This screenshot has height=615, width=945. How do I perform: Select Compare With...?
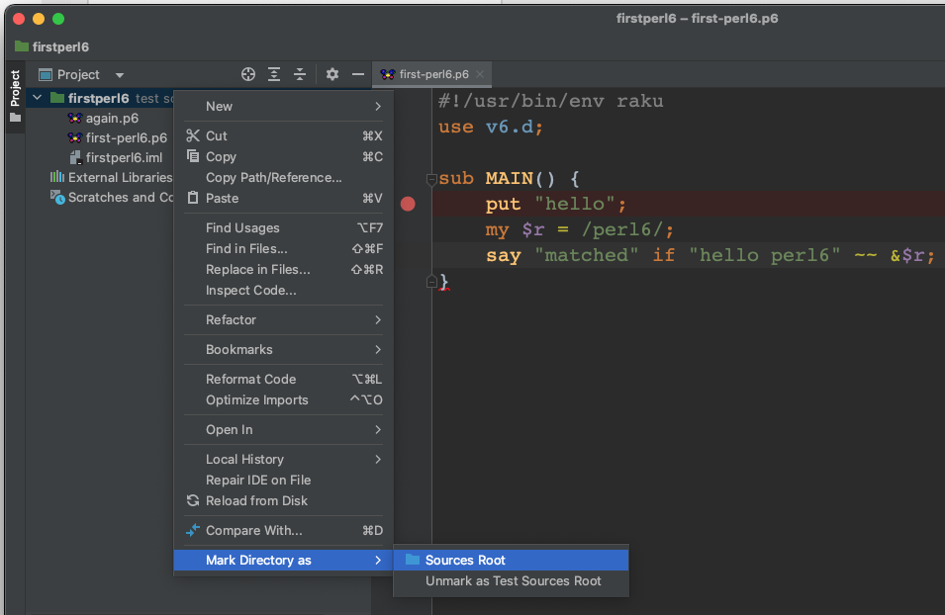pos(283,531)
